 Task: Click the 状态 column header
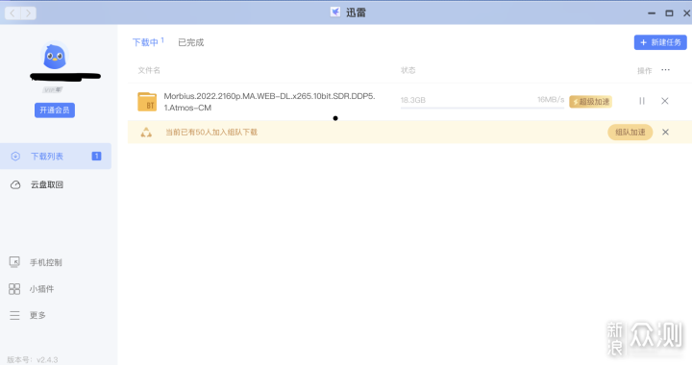click(x=408, y=70)
